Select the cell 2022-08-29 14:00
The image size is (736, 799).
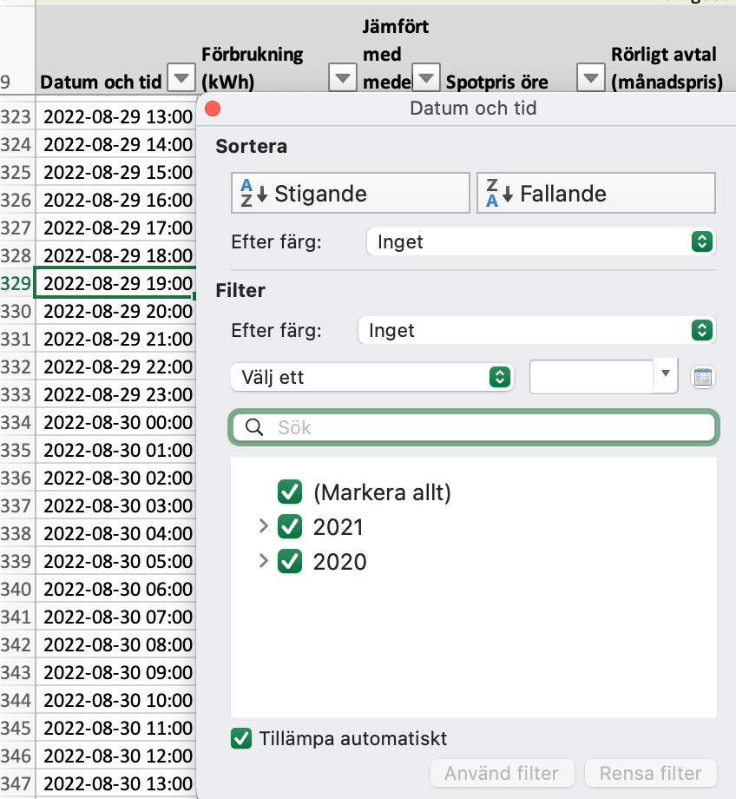click(x=116, y=145)
